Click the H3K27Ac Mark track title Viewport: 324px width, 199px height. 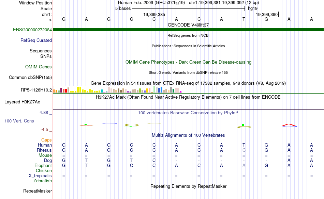(188, 97)
